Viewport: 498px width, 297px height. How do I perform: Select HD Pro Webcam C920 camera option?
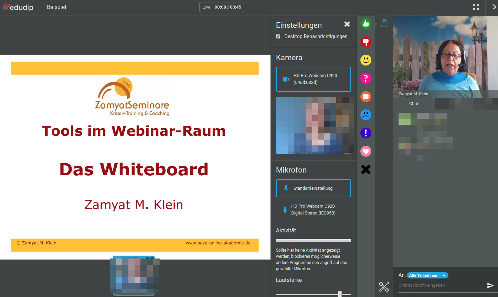313,79
